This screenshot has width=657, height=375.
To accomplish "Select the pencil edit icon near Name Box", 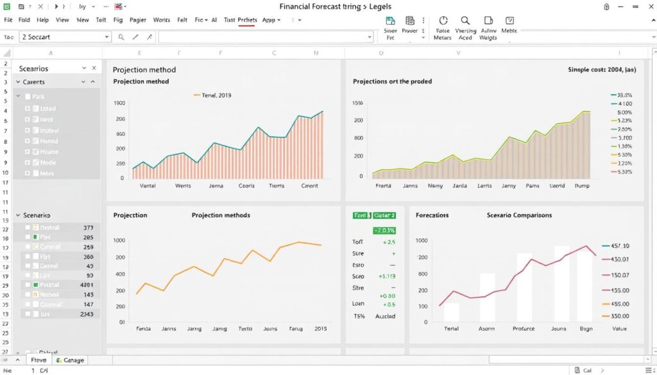I will pos(137,37).
